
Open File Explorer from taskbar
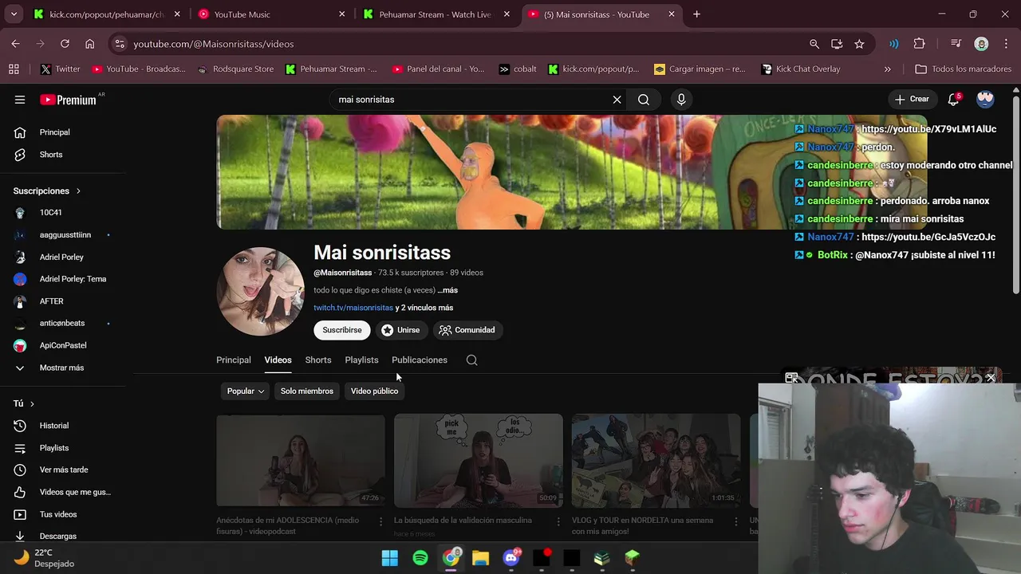coord(480,558)
